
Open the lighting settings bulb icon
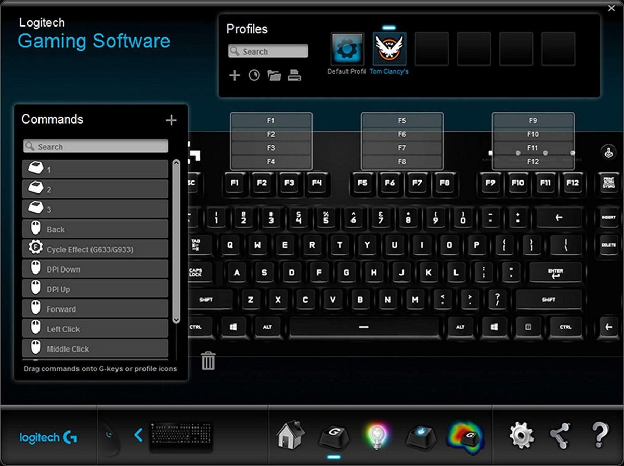pos(376,436)
